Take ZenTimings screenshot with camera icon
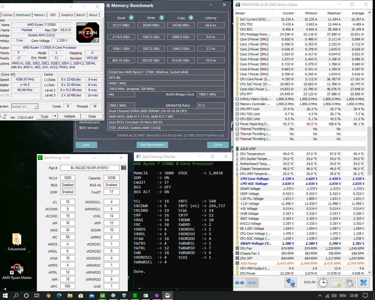Screen dimensions: 375x300 [x=124, y=168]
